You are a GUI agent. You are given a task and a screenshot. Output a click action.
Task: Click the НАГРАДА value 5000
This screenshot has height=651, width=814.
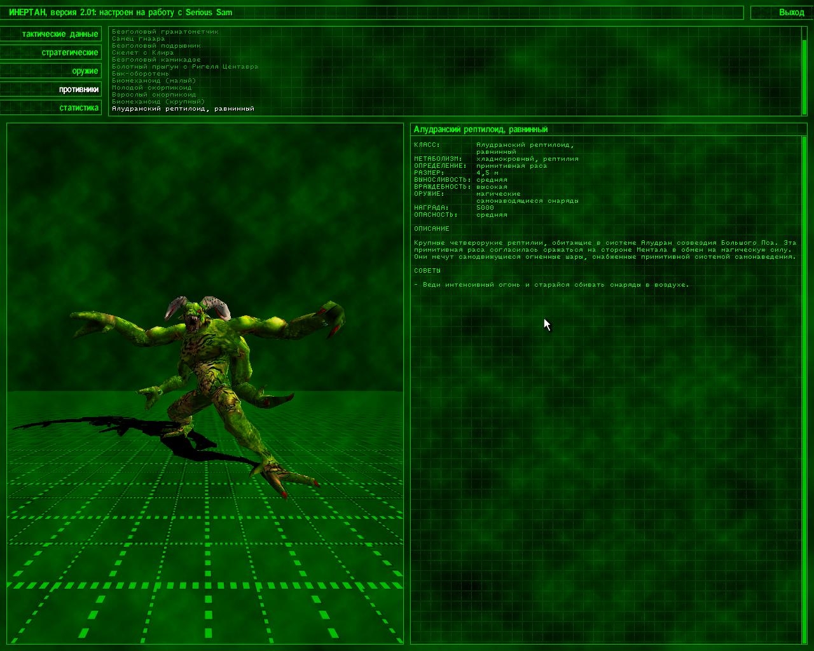(x=485, y=207)
